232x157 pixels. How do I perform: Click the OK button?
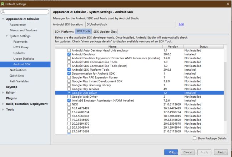171,152
